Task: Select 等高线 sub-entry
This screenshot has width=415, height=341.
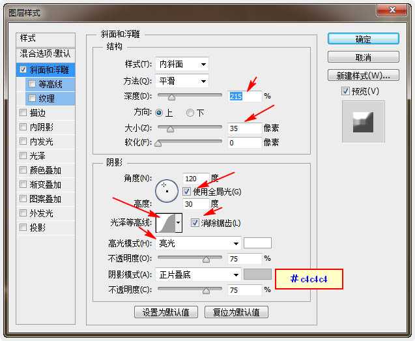Action: pos(50,84)
